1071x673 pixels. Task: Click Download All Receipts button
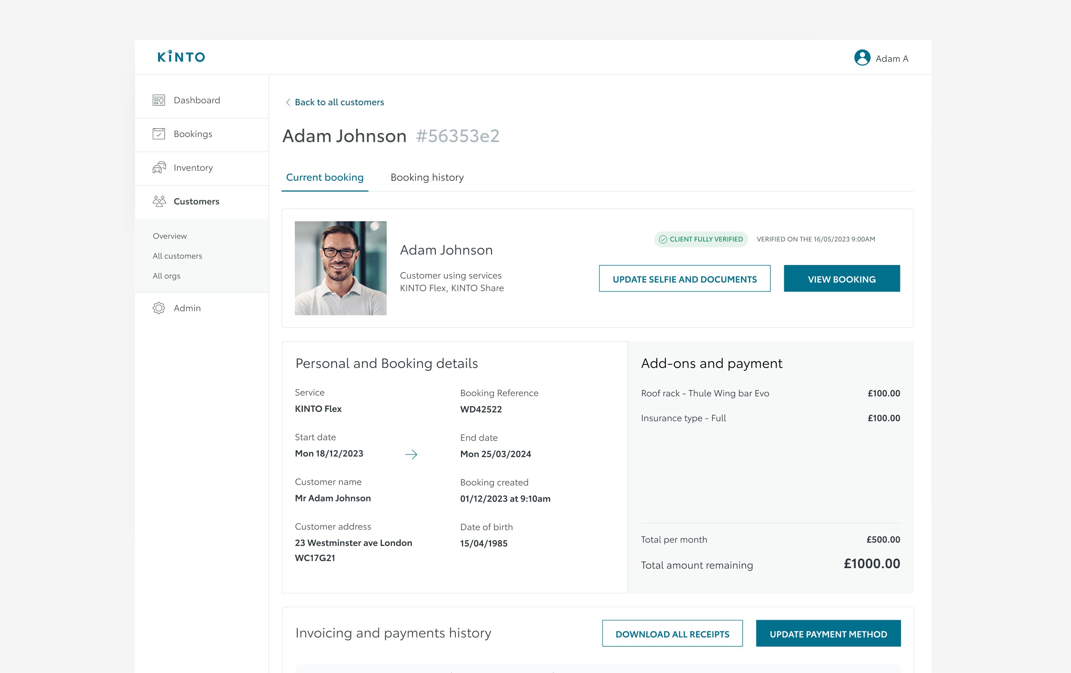pyautogui.click(x=672, y=634)
